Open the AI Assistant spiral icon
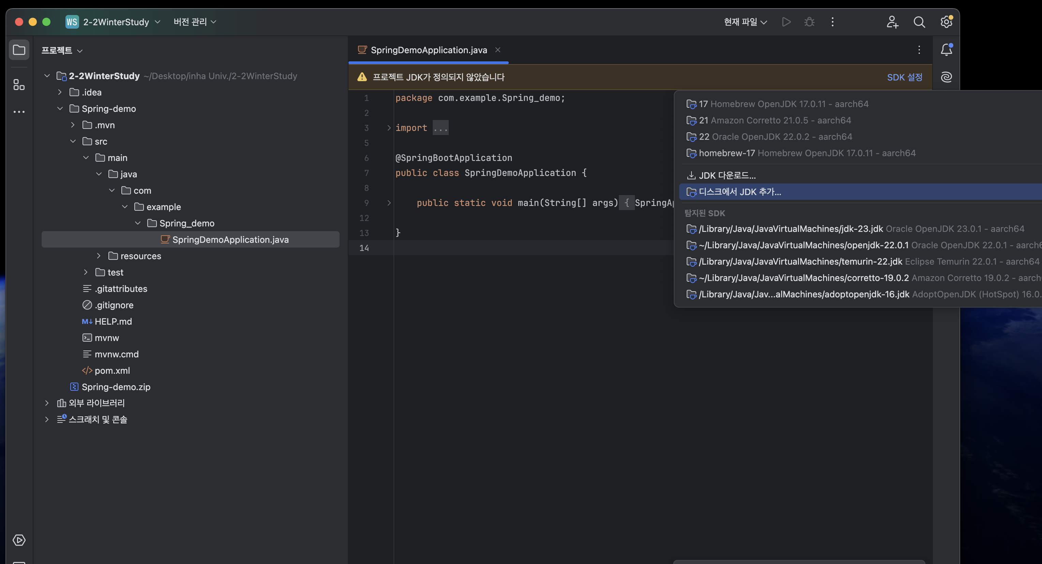1042x564 pixels. 946,77
